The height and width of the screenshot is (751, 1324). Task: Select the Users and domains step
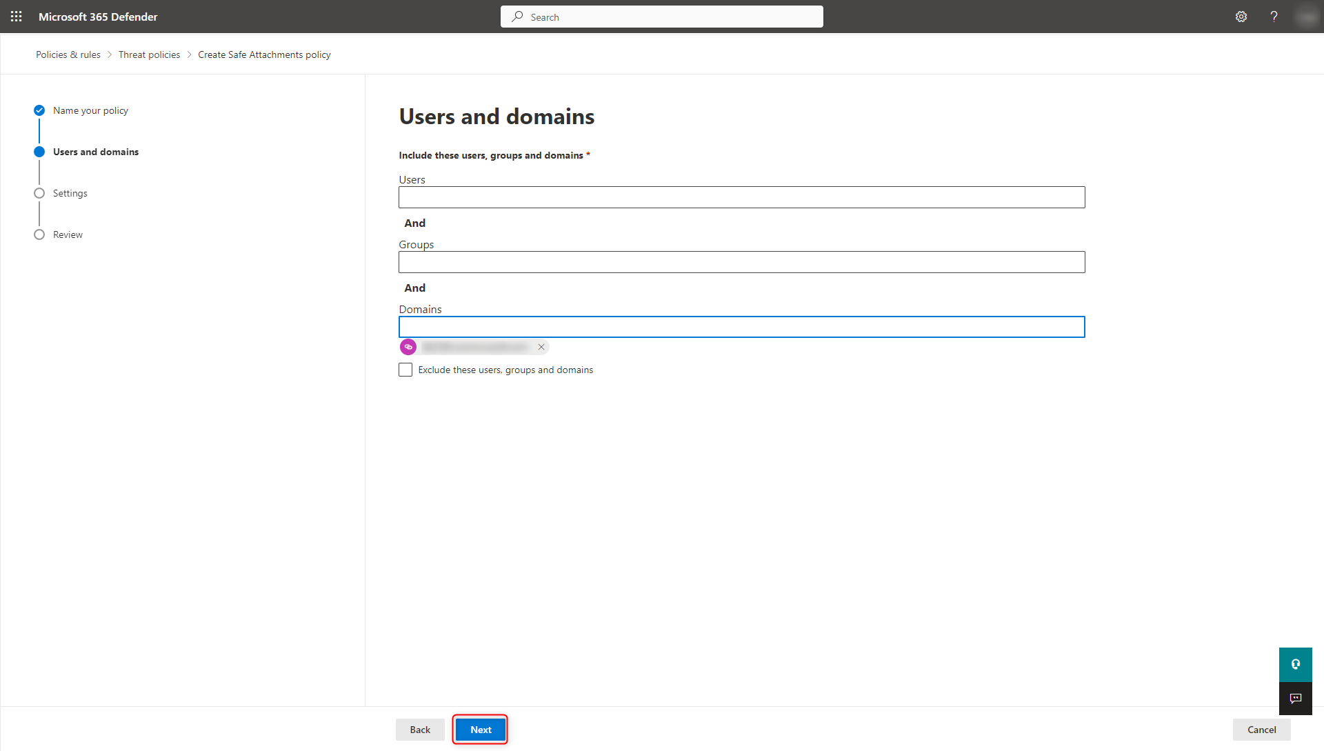pos(39,152)
